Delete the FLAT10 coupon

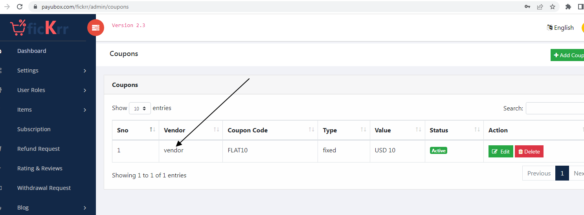(529, 152)
